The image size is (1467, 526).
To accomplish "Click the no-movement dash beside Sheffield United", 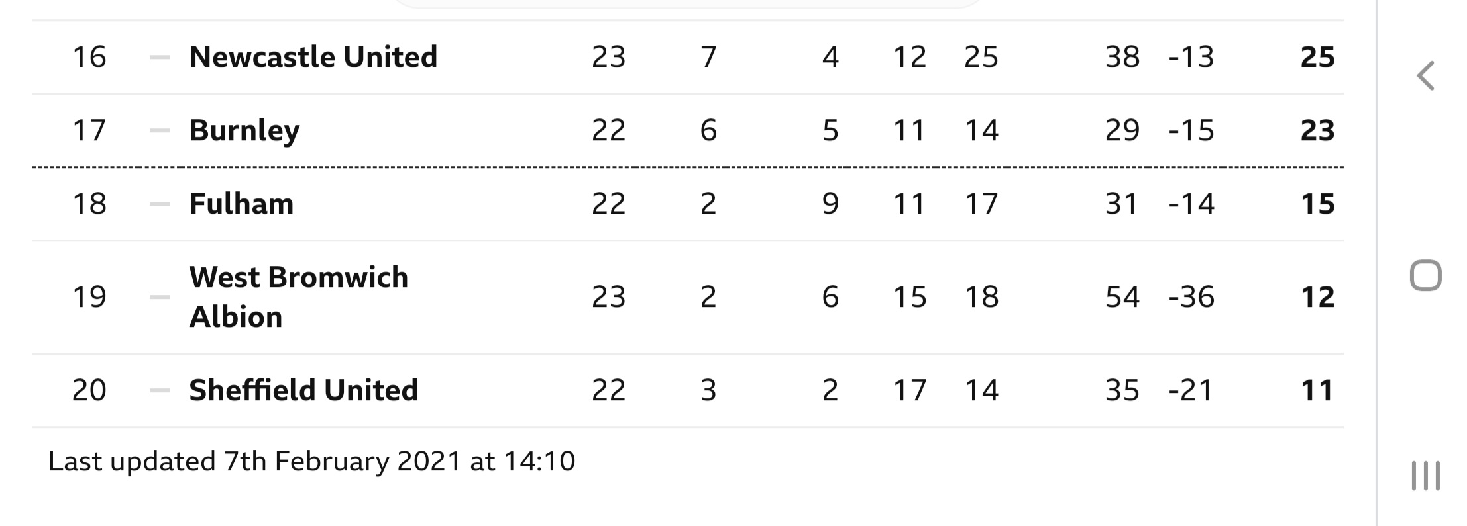I will coord(160,390).
